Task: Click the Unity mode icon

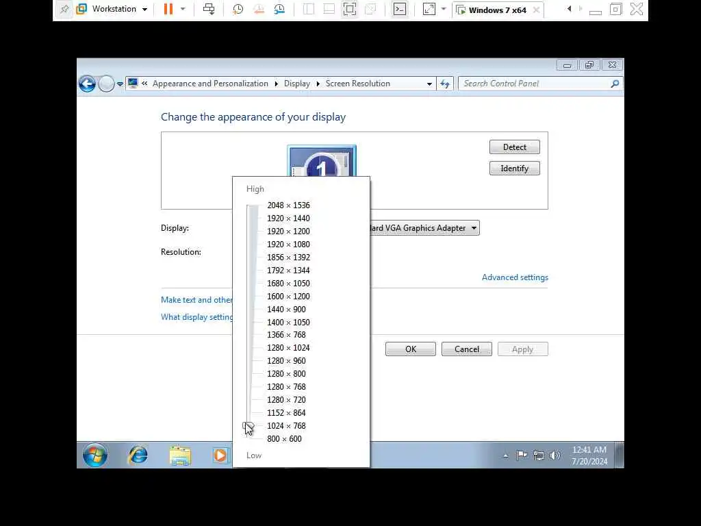Action: pyautogui.click(x=370, y=9)
